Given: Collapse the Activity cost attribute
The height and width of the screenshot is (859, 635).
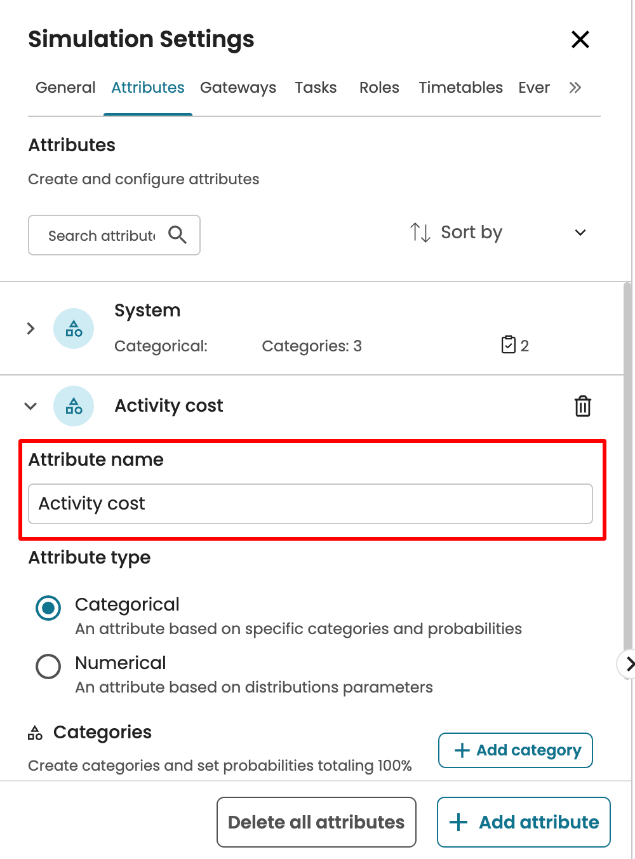Looking at the screenshot, I should [30, 406].
